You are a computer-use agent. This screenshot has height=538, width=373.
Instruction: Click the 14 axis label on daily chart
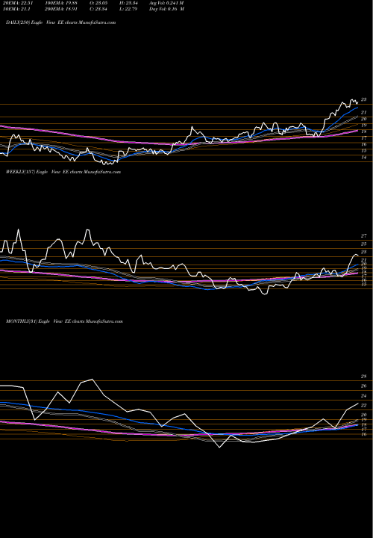pyautogui.click(x=364, y=157)
